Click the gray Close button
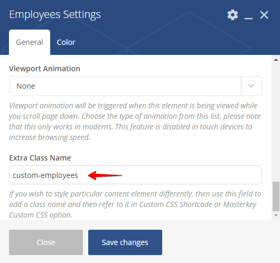 click(46, 242)
